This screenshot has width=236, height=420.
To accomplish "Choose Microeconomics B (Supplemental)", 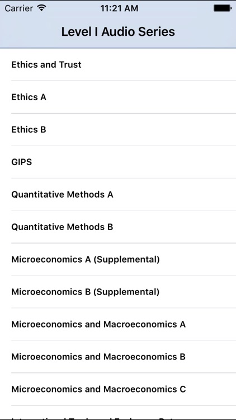I will coord(118,292).
